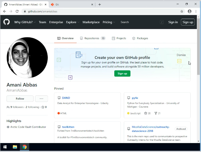Switch to the Projects tab
Screen dimensions: 201x152
[x=119, y=38]
